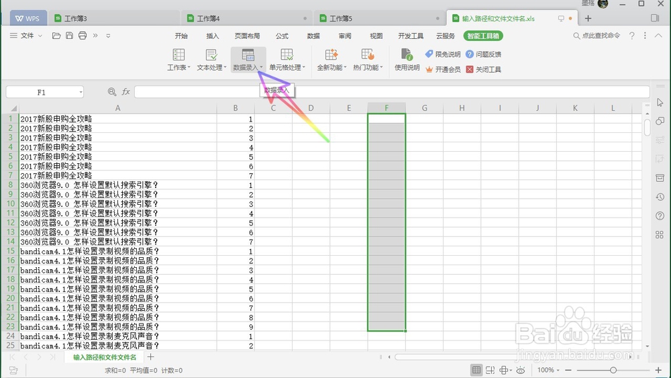Expand the 文件 menu chevron
Viewport: 671px width, 378px height.
pyautogui.click(x=40, y=36)
